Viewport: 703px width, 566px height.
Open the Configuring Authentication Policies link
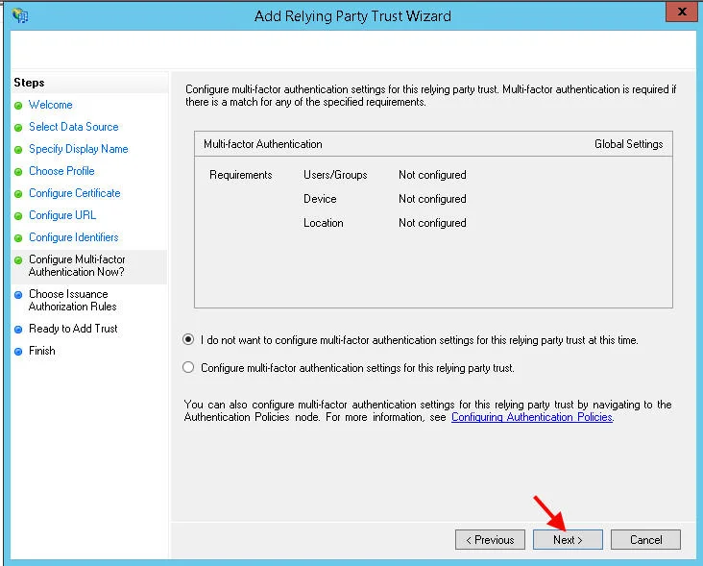532,417
